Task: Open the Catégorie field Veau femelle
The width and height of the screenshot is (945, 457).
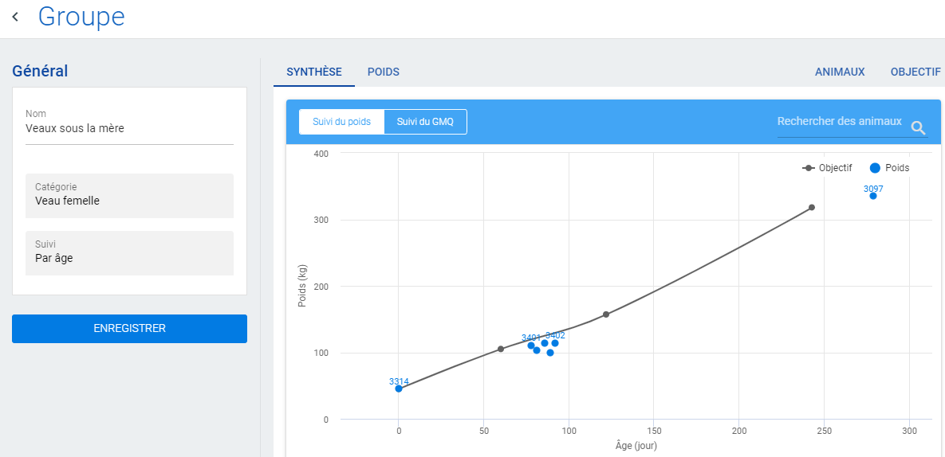Action: (129, 195)
